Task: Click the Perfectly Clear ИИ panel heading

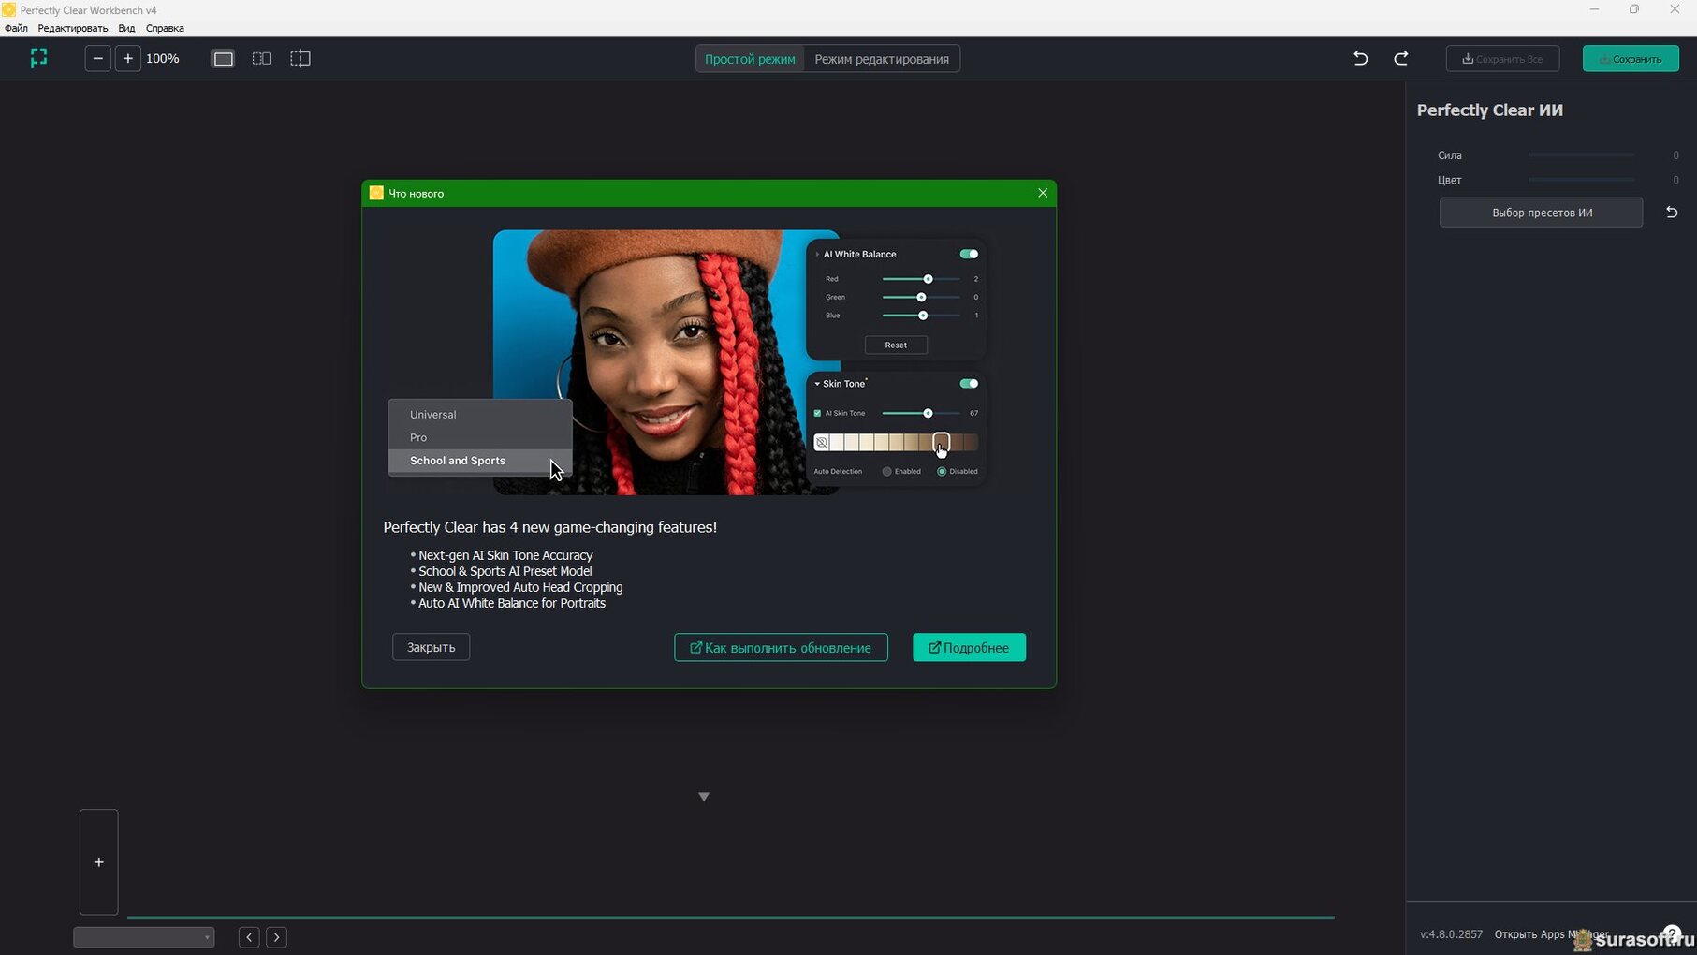Action: click(1489, 110)
